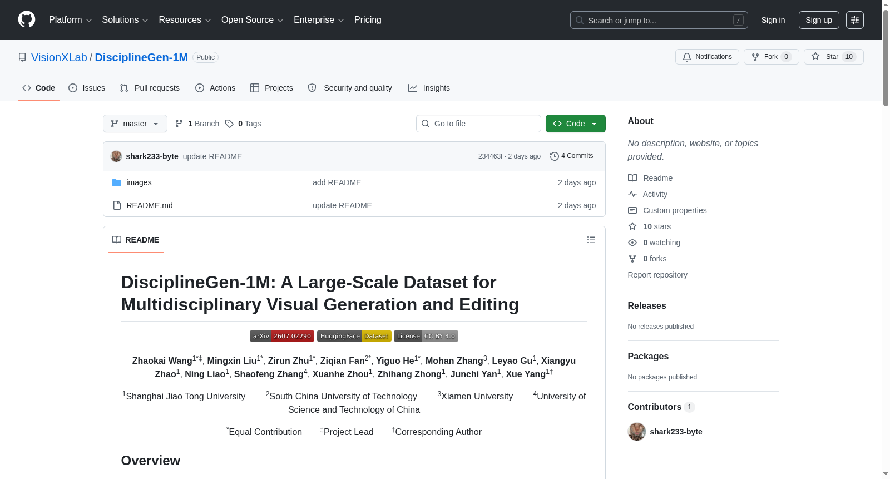This screenshot has height=479, width=890.
Task: Focus the Go to file input
Action: 478,124
